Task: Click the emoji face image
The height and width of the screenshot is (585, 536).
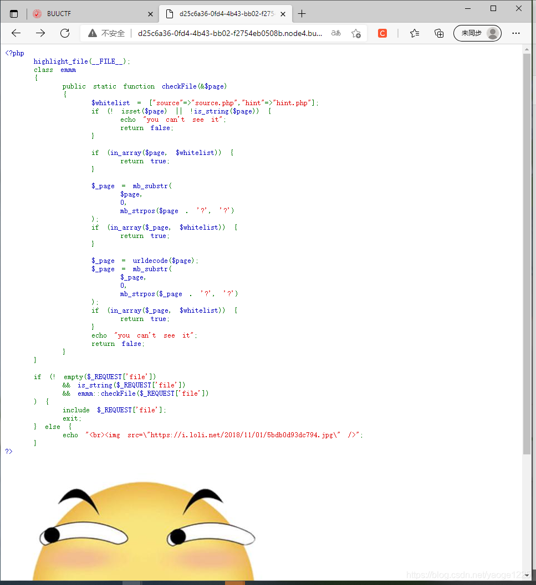Action: (x=144, y=532)
